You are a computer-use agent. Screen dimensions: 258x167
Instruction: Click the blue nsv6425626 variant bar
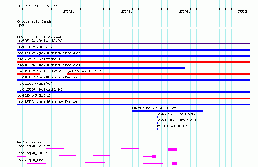(133, 92)
